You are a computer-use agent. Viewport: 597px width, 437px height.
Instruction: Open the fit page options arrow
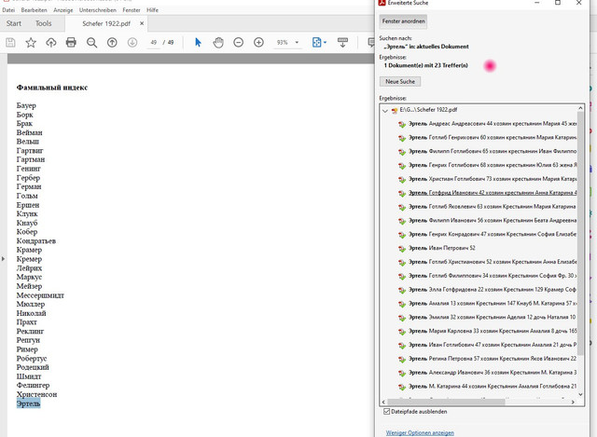click(325, 42)
